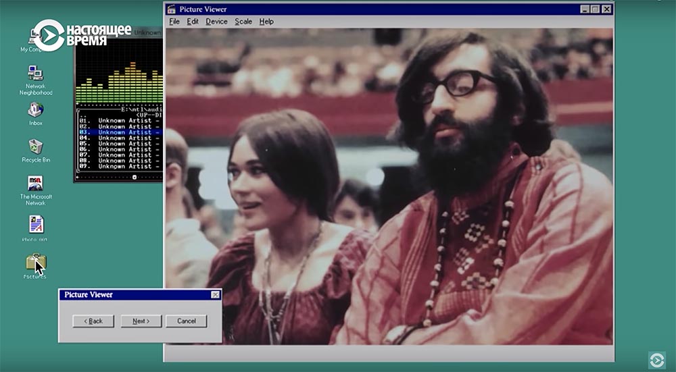676x372 pixels.
Task: Open the Device menu in Picture Viewer
Action: (216, 22)
